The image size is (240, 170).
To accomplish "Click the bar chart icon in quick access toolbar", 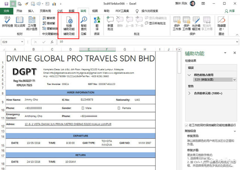I will pyautogui.click(x=54, y=4).
